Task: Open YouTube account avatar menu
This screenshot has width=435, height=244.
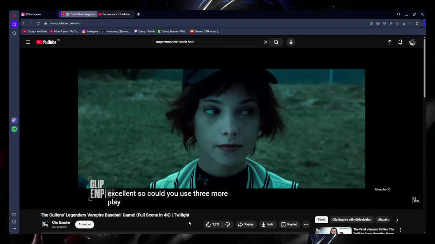Action: click(413, 42)
